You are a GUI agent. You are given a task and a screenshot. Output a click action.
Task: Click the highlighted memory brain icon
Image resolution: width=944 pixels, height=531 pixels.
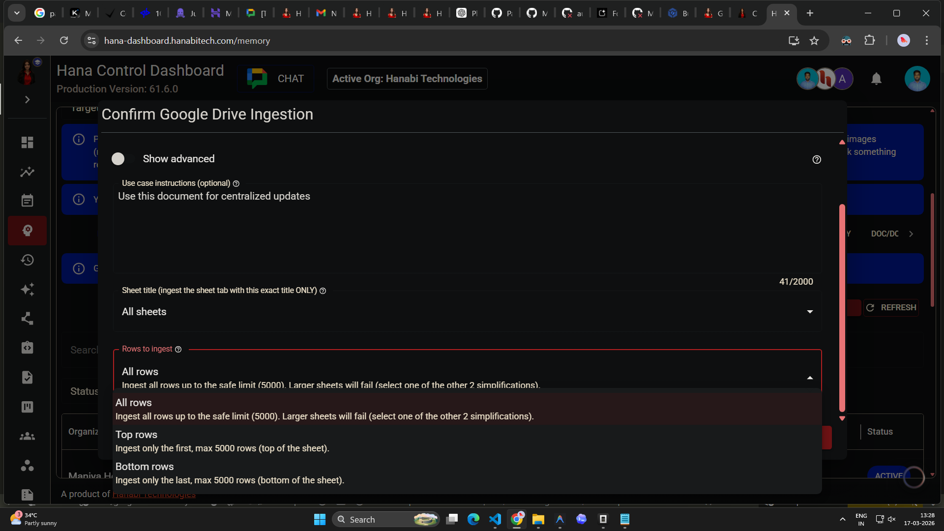click(x=27, y=230)
